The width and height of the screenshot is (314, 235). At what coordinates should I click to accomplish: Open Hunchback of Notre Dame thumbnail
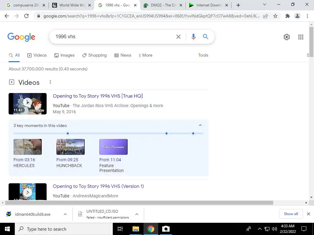71,147
